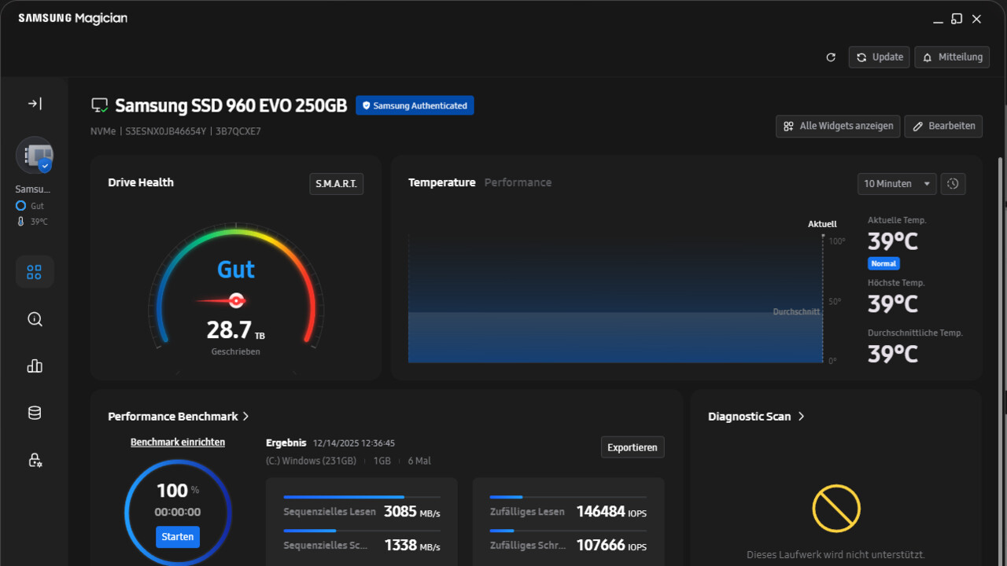Image resolution: width=1007 pixels, height=566 pixels.
Task: Click the S.M.A.R.T. button
Action: pos(336,184)
